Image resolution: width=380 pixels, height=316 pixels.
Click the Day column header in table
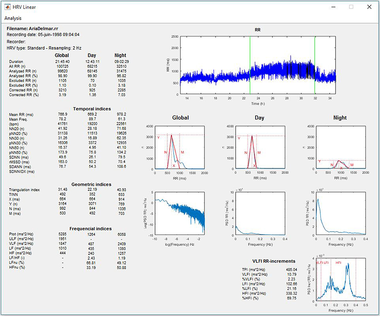pyautogui.click(x=91, y=55)
